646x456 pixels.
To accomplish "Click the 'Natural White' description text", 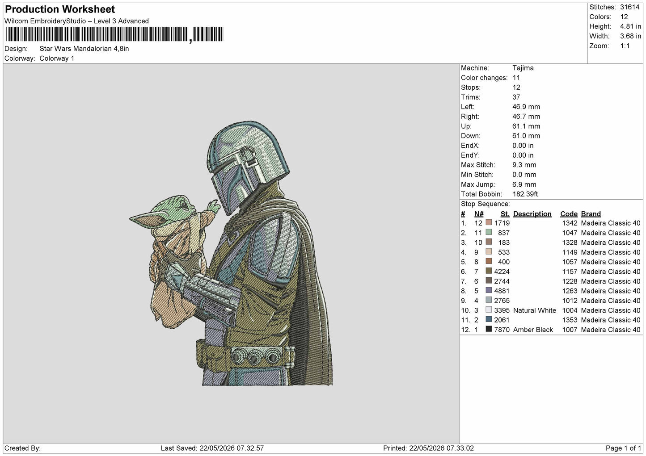I will tap(535, 310).
